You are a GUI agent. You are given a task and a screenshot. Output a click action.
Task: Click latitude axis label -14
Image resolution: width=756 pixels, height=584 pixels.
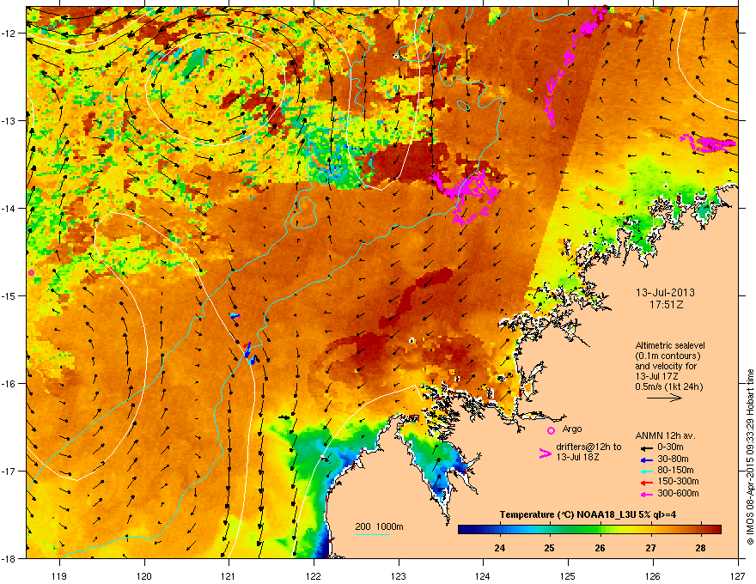coord(9,209)
